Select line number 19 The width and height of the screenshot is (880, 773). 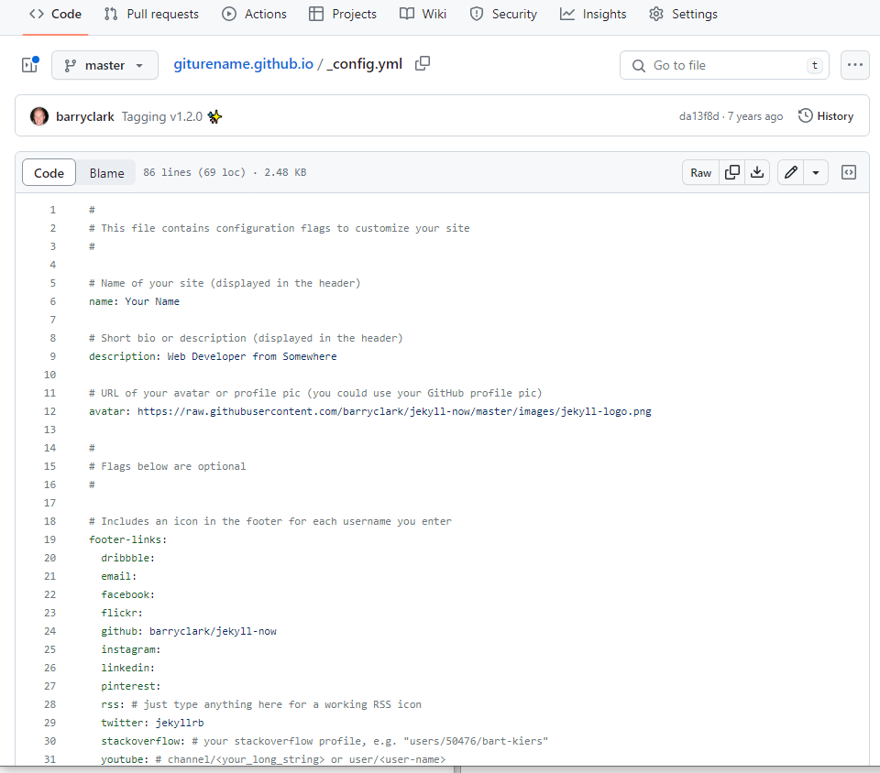pyautogui.click(x=49, y=539)
